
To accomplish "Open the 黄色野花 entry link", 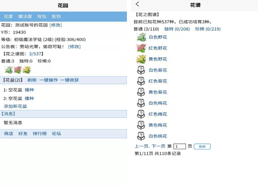I will click(158, 59).
